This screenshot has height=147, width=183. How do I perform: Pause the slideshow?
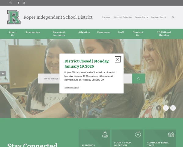(159, 108)
